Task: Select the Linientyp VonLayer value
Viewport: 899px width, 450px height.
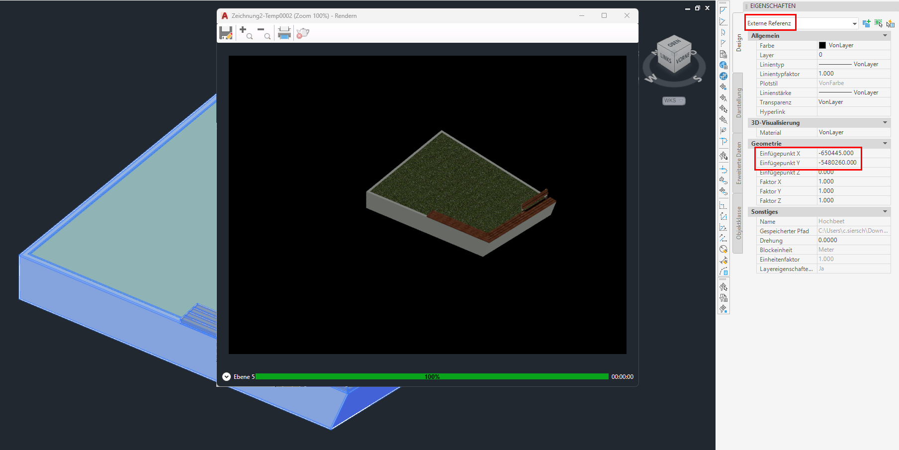Action: tap(854, 64)
